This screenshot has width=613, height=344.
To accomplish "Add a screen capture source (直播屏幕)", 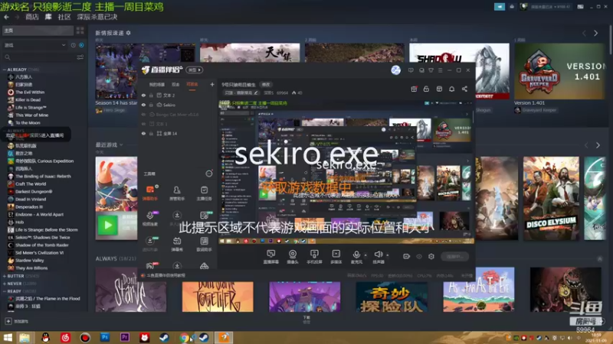I will pos(270,257).
